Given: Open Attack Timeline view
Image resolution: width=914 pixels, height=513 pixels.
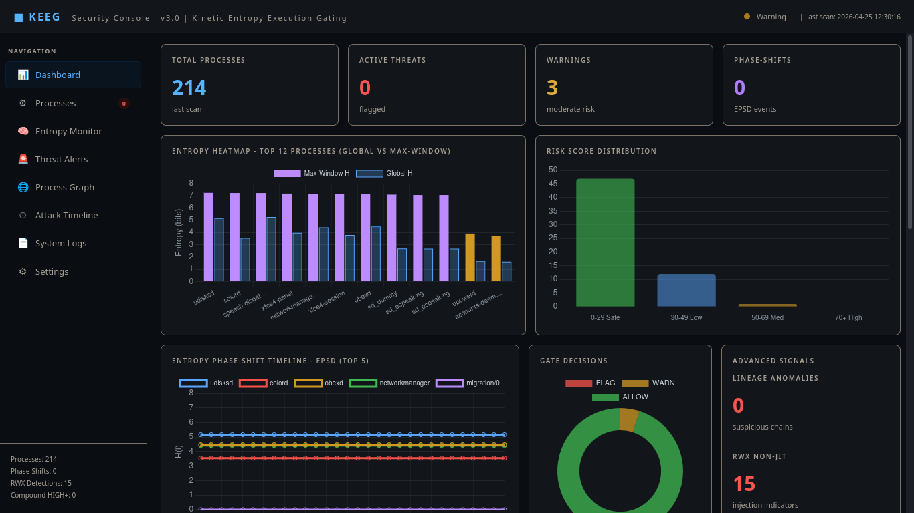Looking at the screenshot, I should 73,215.
